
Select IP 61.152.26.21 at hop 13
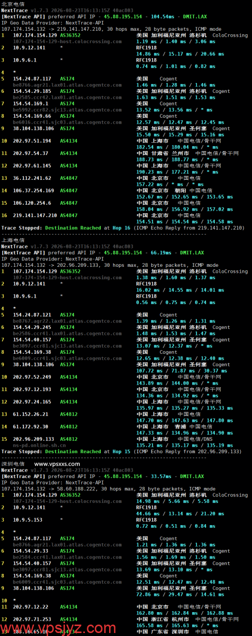30,414
